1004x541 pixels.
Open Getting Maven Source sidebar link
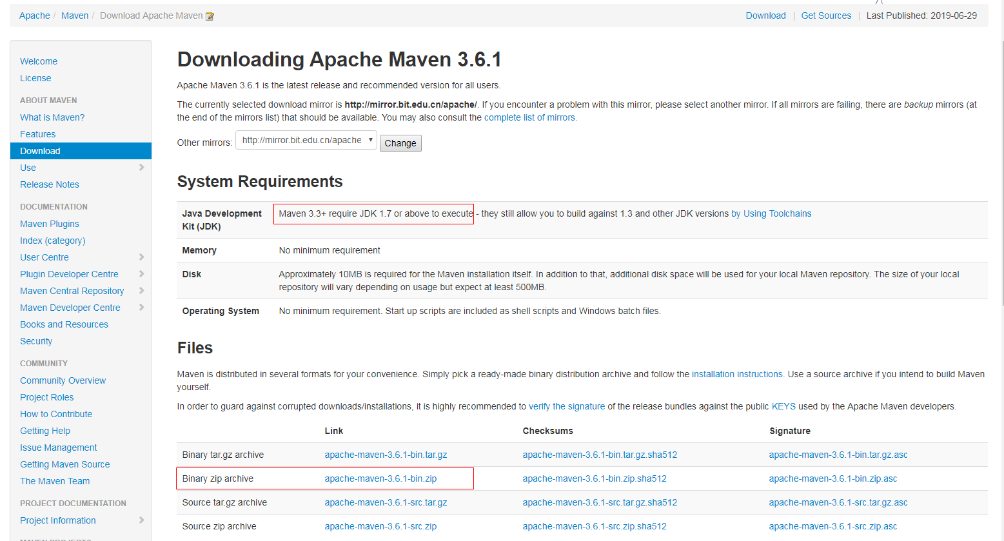click(65, 464)
